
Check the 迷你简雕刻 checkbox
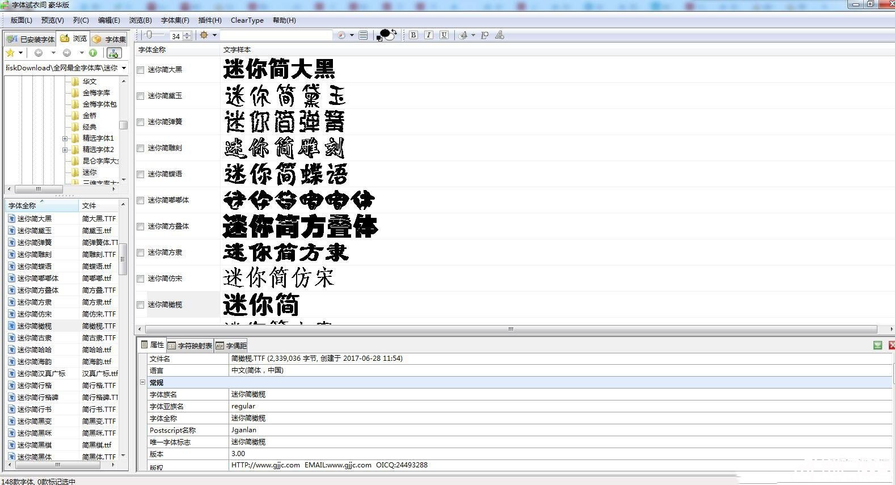click(x=140, y=148)
